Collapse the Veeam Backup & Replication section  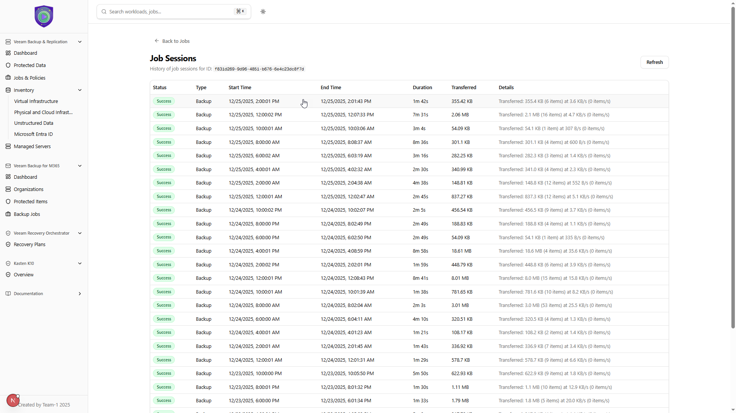point(80,42)
